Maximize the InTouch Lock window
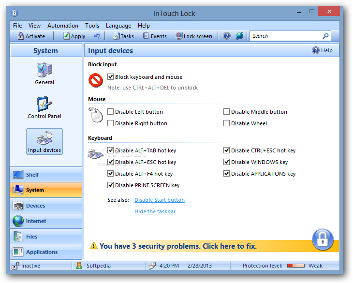Image resolution: width=353 pixels, height=284 pixels. (311, 11)
